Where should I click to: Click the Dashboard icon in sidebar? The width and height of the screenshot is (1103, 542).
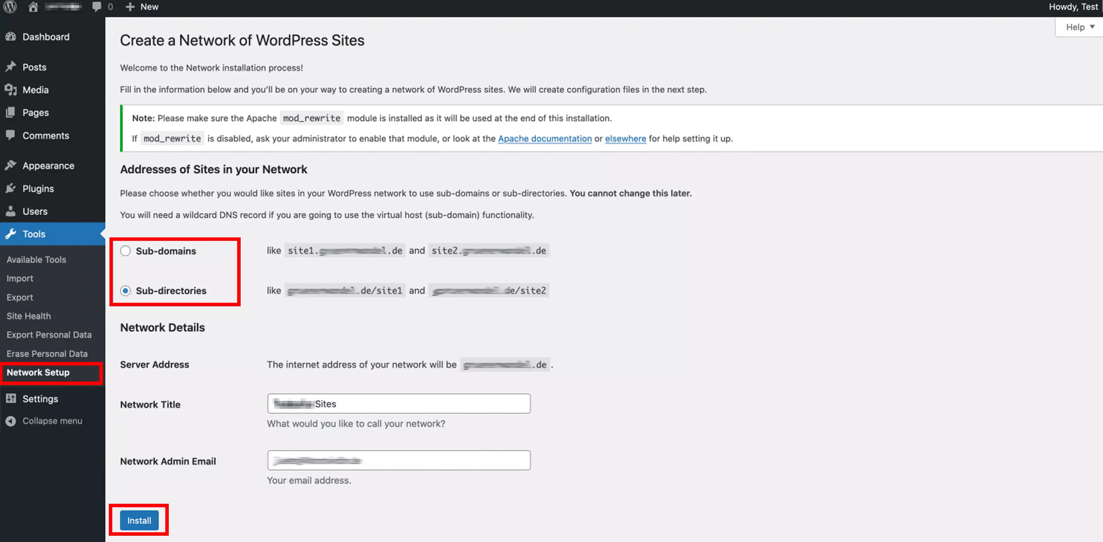click(12, 37)
